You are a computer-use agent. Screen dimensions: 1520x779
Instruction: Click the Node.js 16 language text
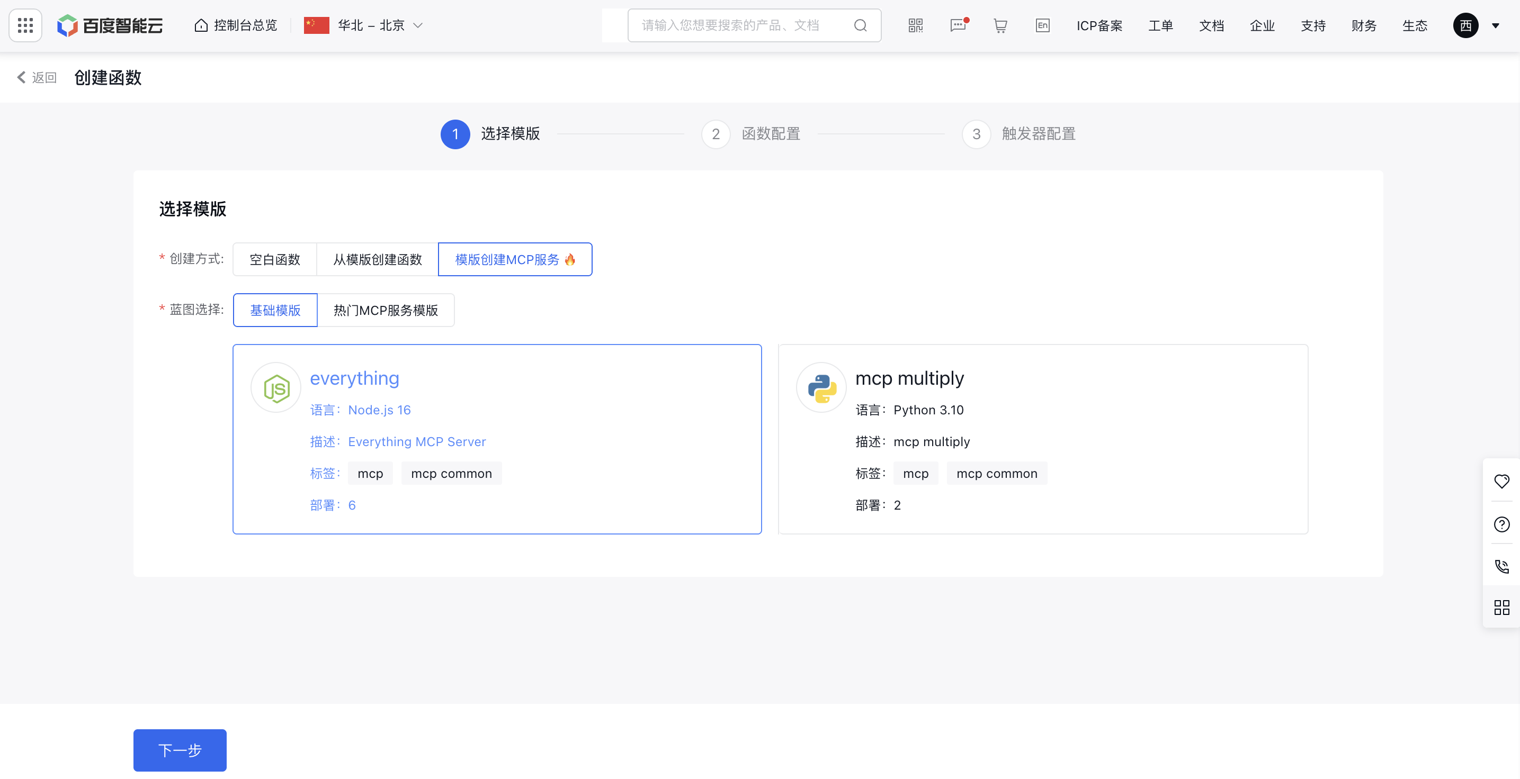pos(379,410)
